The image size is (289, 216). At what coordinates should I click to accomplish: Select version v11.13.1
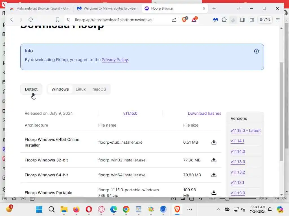click(x=237, y=183)
